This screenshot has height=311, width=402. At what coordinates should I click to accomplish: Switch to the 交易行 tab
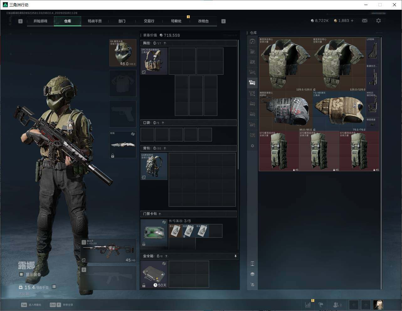click(x=149, y=21)
